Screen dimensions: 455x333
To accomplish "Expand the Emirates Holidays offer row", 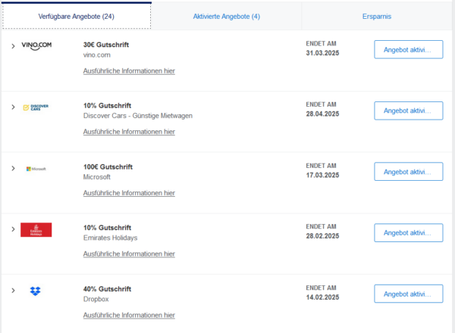I will 13,229.
